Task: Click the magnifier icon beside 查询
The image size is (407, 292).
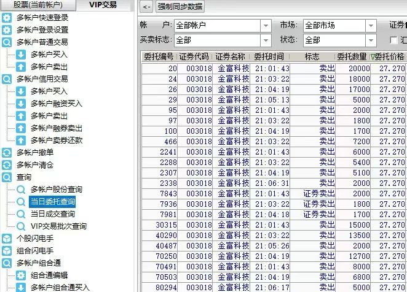Action: (x=7, y=177)
